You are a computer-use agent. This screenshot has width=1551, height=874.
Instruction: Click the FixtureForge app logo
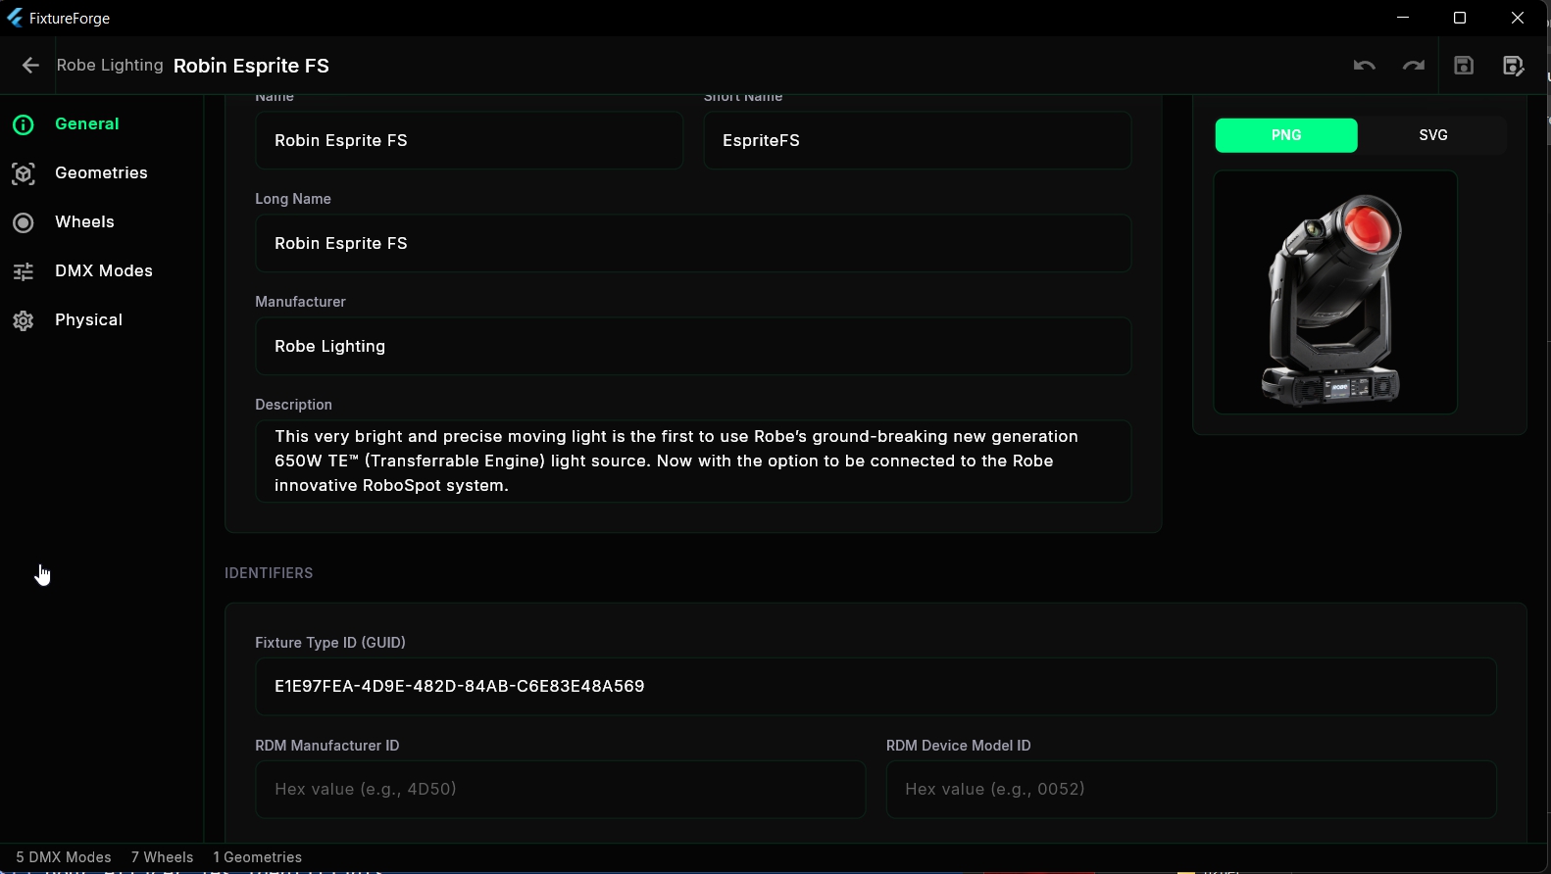(x=15, y=18)
